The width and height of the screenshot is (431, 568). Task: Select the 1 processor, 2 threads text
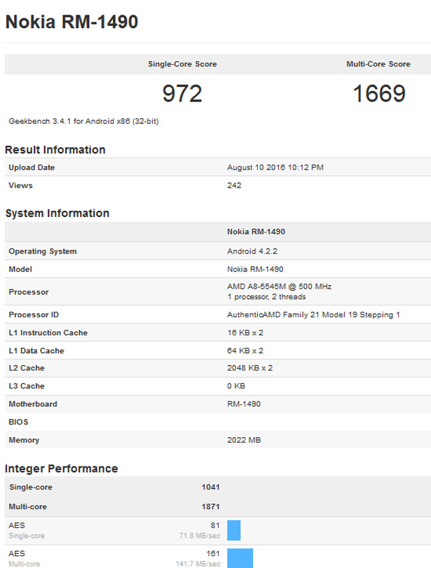(266, 297)
